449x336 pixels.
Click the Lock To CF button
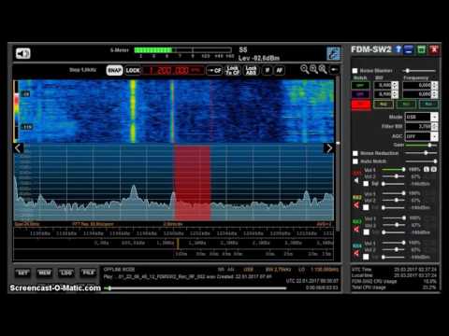point(233,70)
